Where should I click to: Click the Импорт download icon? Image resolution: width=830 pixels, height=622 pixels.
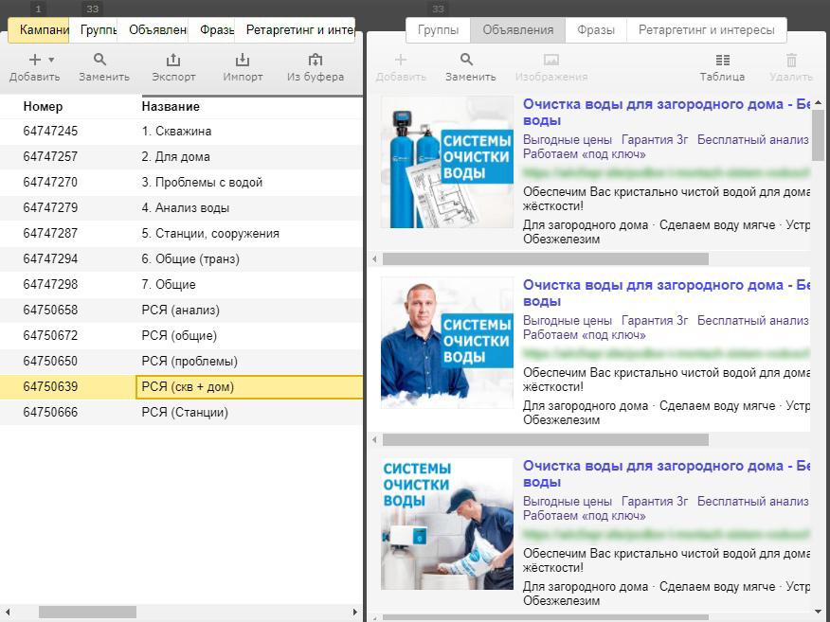(243, 60)
